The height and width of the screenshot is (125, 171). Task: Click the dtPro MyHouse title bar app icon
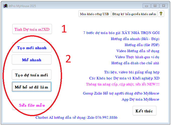click(5, 6)
